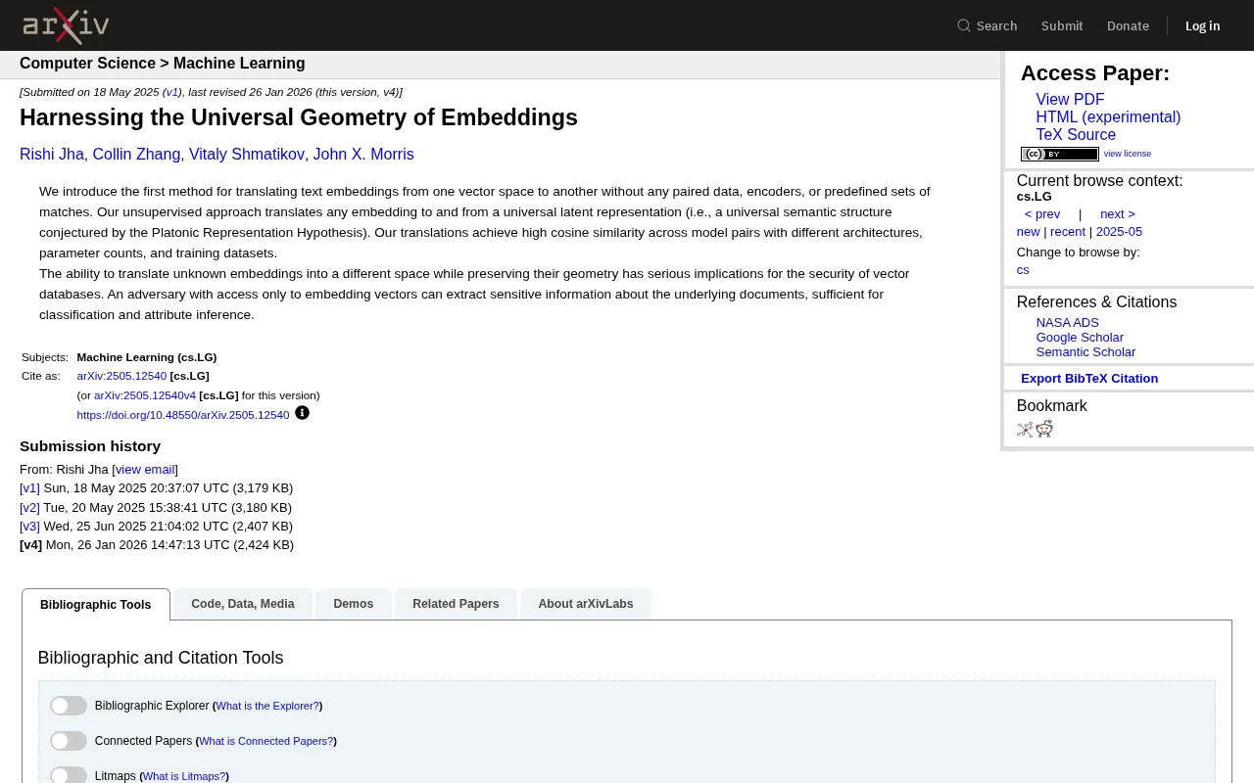This screenshot has height=783, width=1254.
Task: Open author Rishi Jha's page
Action: [x=52, y=155]
